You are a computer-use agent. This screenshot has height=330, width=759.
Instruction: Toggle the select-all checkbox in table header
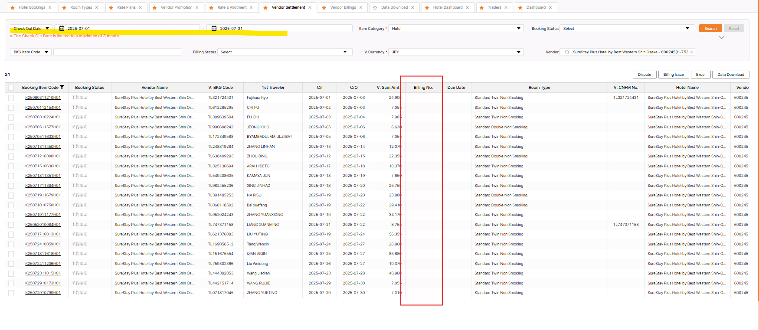[x=11, y=88]
